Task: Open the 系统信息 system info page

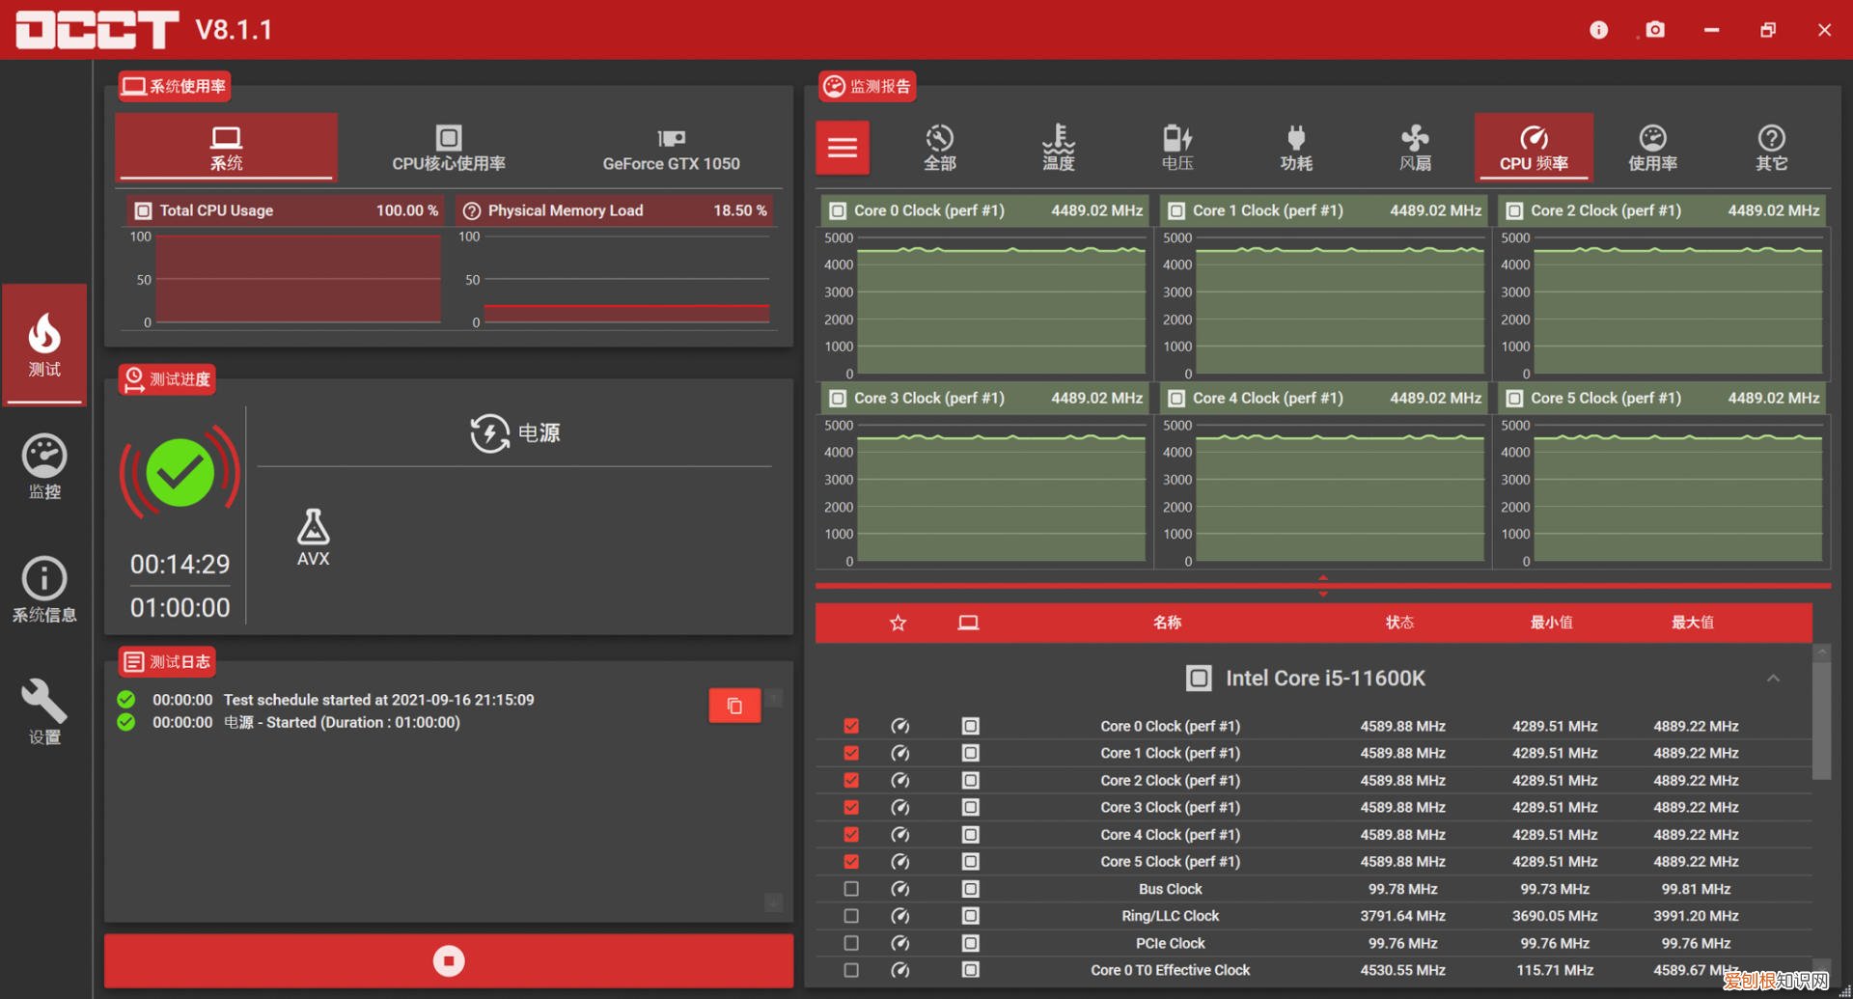Action: point(44,589)
